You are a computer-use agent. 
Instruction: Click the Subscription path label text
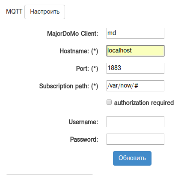point(64,86)
